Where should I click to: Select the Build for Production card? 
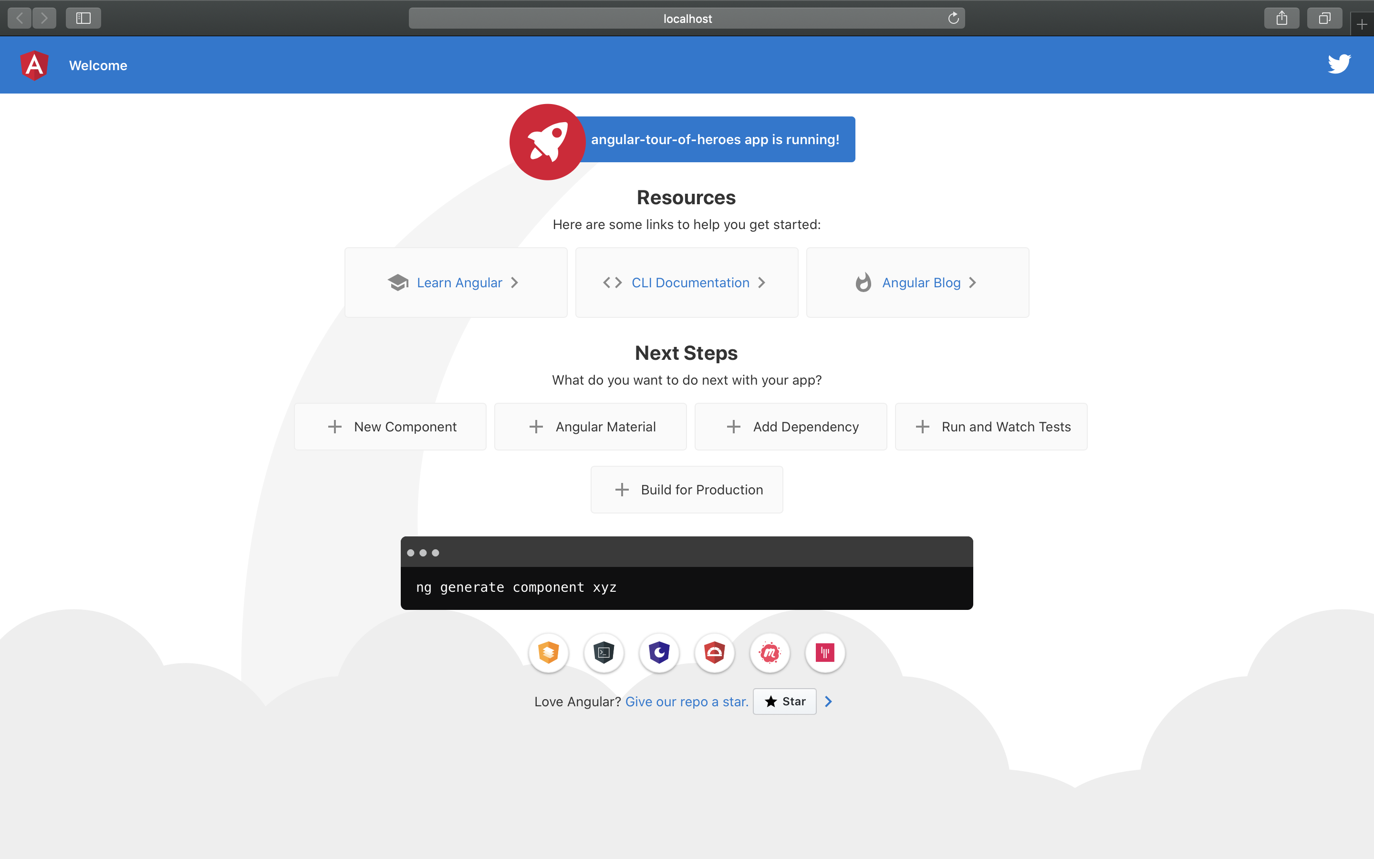[687, 490]
